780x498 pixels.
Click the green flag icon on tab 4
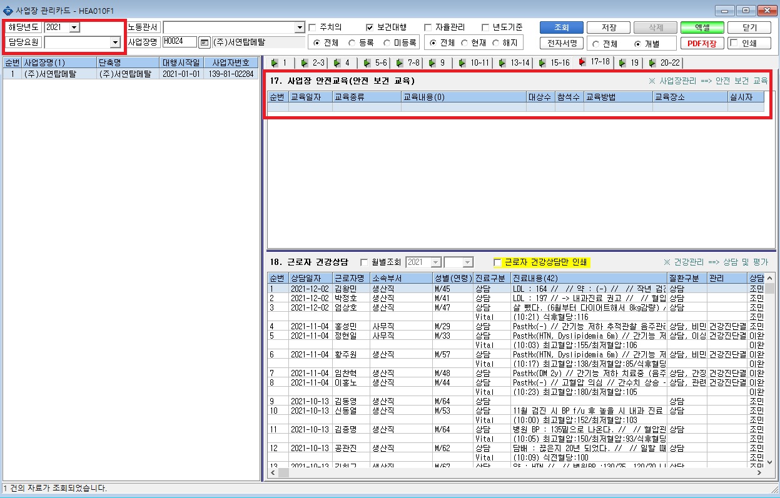point(337,62)
